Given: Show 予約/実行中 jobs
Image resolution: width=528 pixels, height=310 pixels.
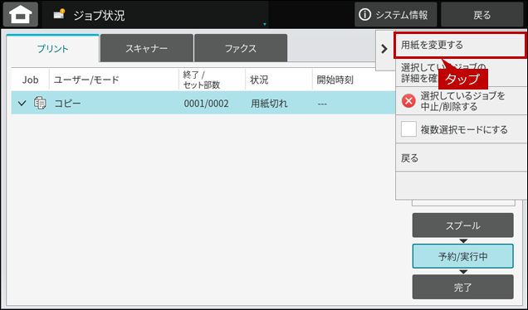Looking at the screenshot, I should (463, 256).
